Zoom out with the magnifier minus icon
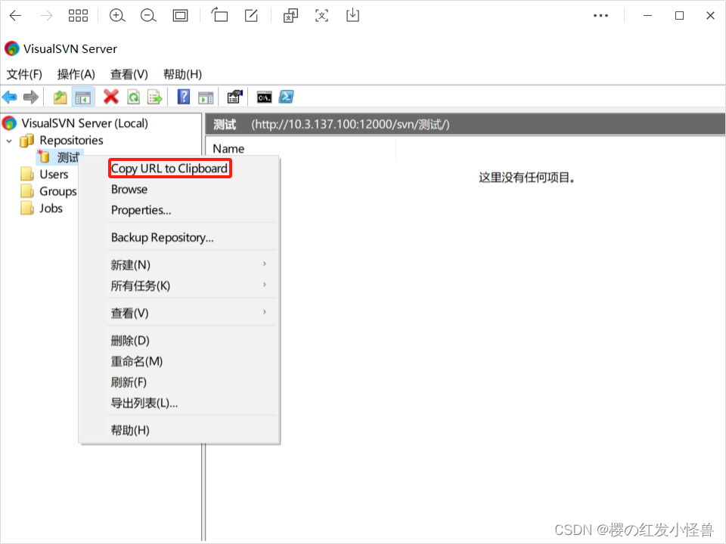Image resolution: width=726 pixels, height=544 pixels. pos(148,16)
